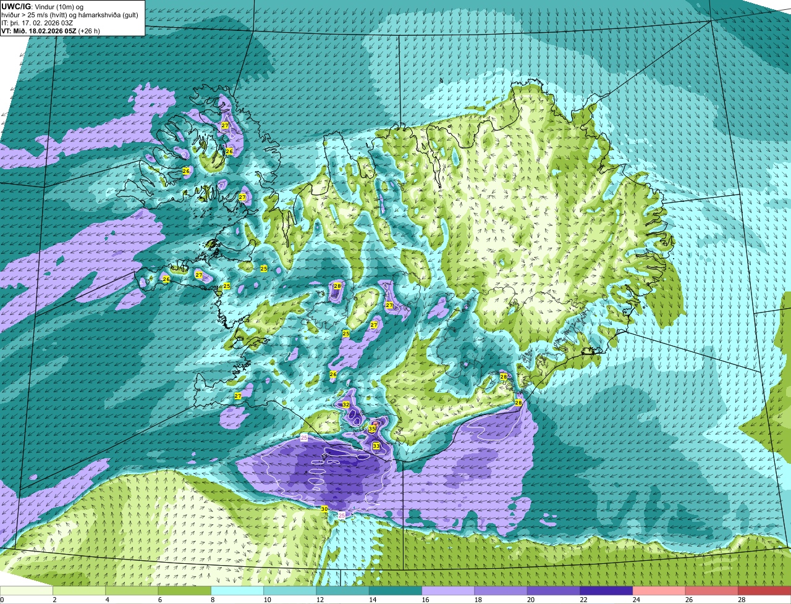
Task: Click the legend tick label 2
Action: (x=54, y=600)
